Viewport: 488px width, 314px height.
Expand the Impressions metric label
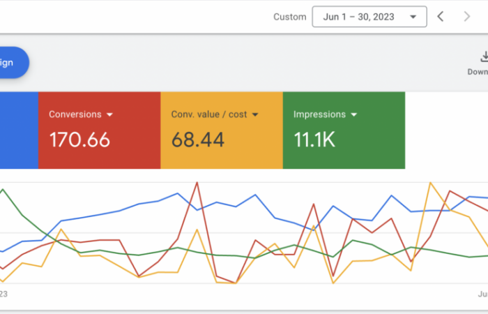point(319,114)
